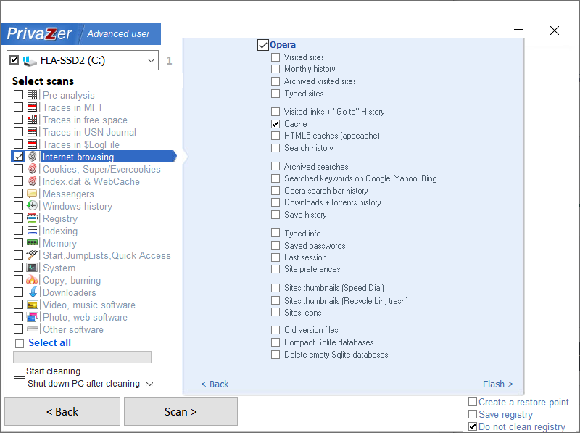This screenshot has height=433, width=580.
Task: Uncheck the FLA-SSD2 drive checkbox
Action: pyautogui.click(x=14, y=59)
